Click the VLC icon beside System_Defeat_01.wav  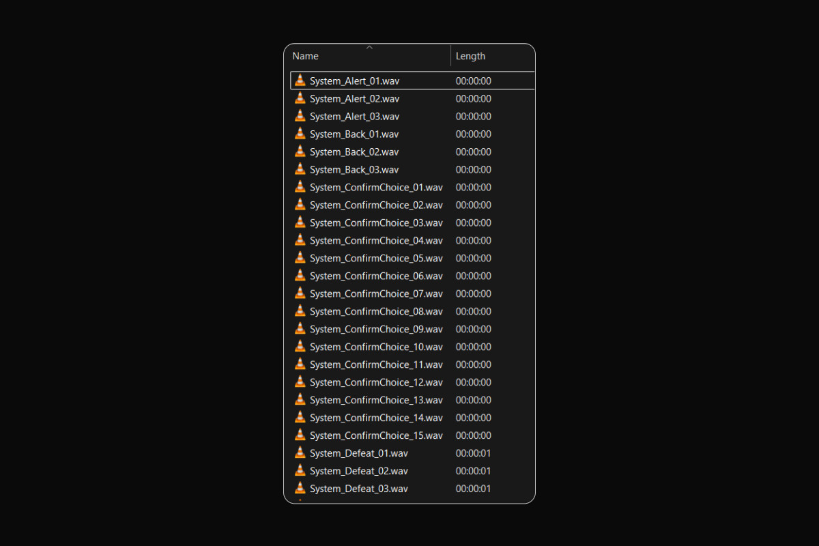tap(300, 452)
